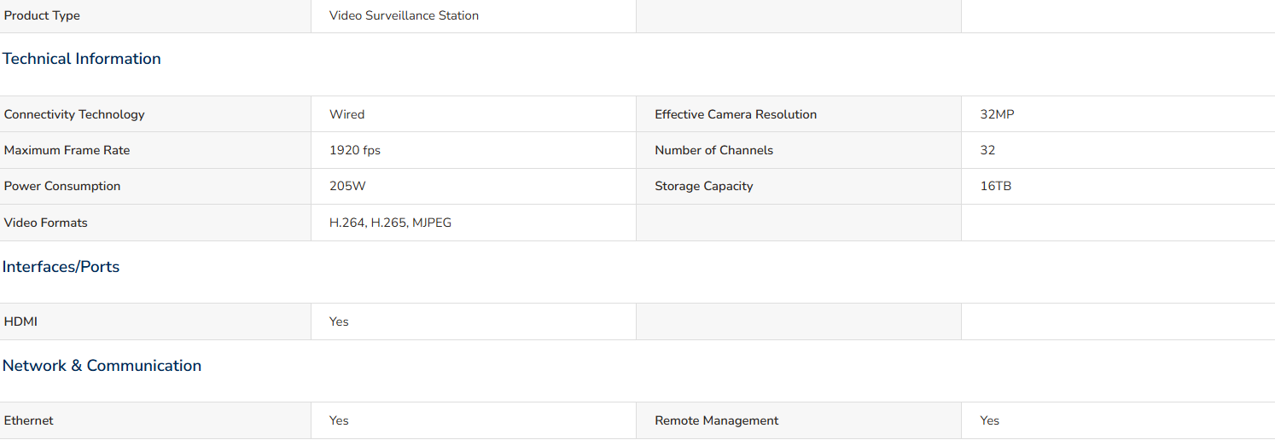Screen dimensions: 1275x440
Task: Click the Maximum Frame Rate label
Action: click(67, 150)
